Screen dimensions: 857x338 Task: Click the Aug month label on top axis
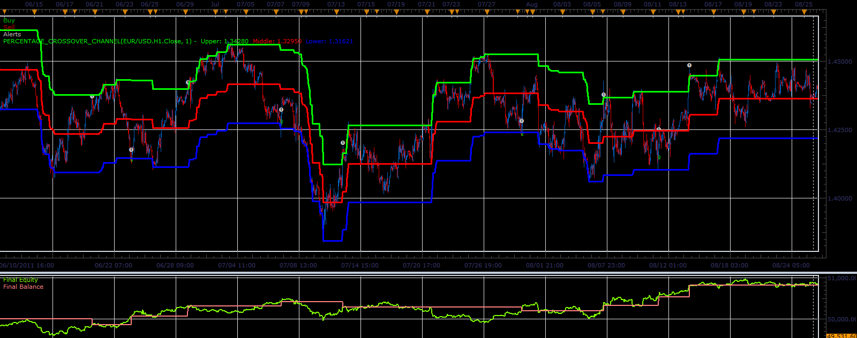pyautogui.click(x=531, y=4)
